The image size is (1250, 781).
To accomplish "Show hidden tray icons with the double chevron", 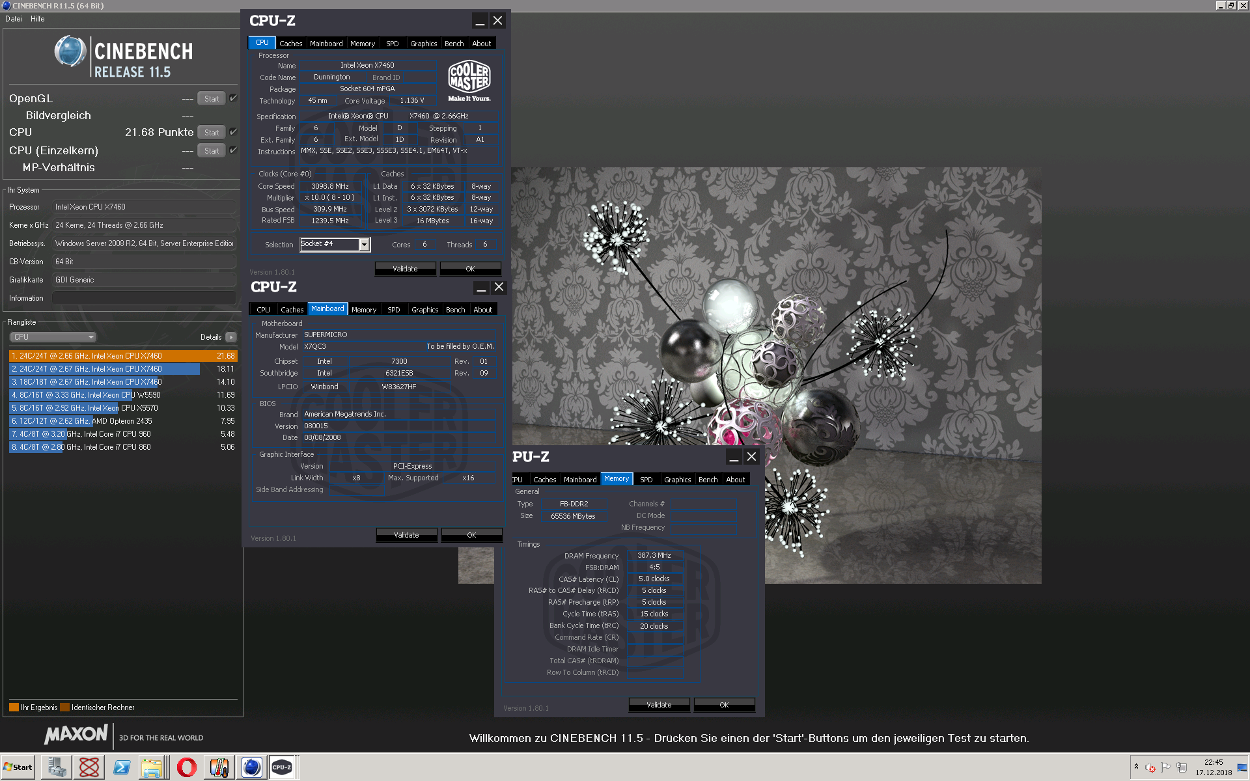I will click(x=1136, y=767).
